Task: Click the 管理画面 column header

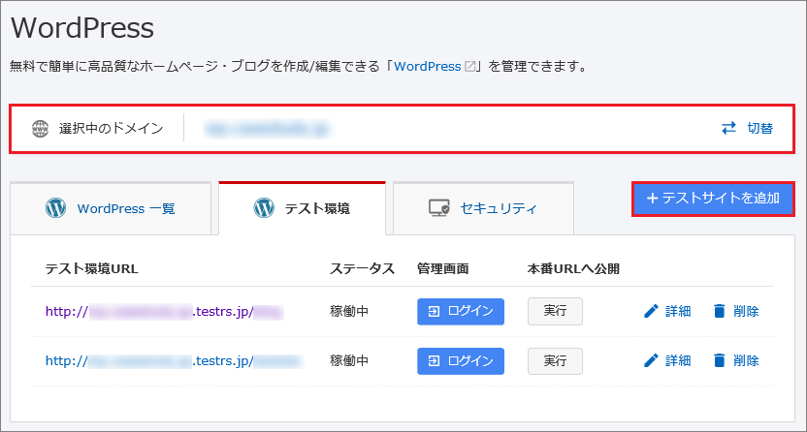Action: tap(442, 268)
